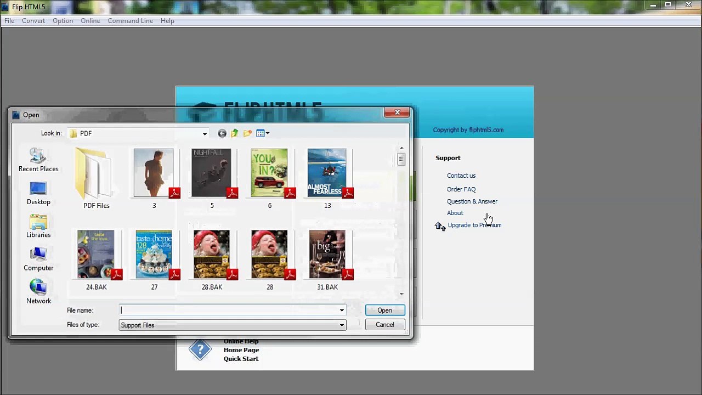
Task: Click Upgrade to Premium link
Action: (474, 225)
